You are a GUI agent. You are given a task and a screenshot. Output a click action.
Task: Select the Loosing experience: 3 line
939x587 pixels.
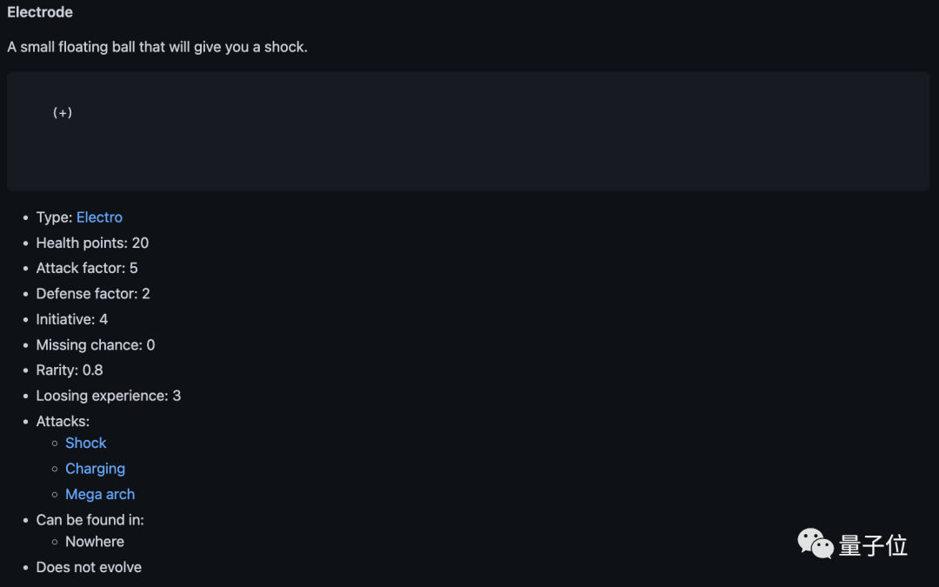coord(109,396)
